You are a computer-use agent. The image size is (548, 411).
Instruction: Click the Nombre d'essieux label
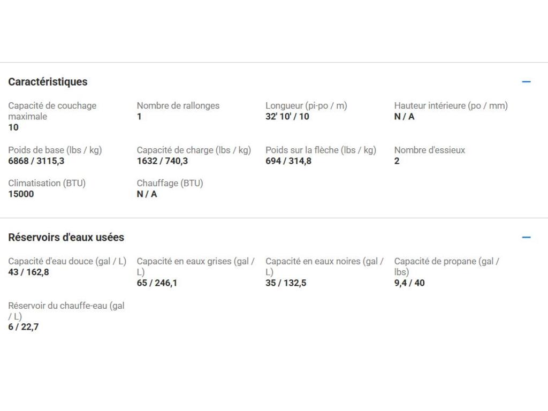pyautogui.click(x=429, y=150)
